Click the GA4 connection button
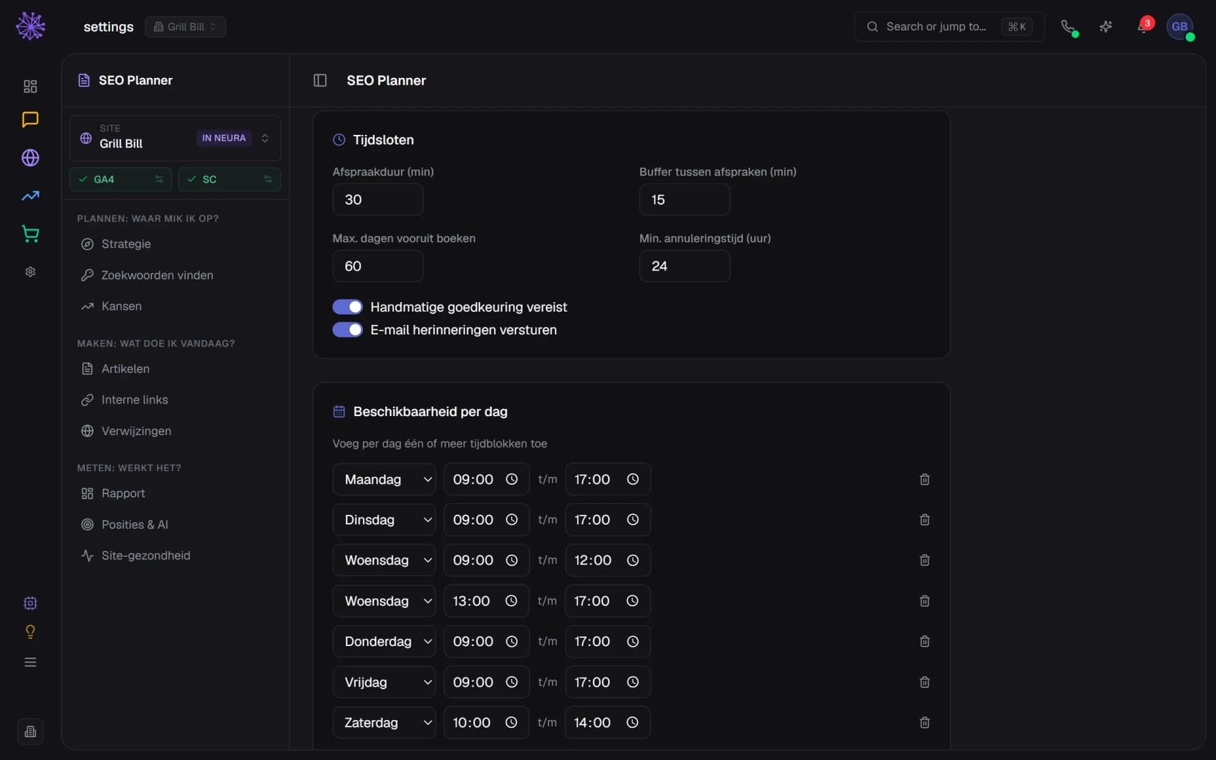The image size is (1216, 760). (x=121, y=179)
